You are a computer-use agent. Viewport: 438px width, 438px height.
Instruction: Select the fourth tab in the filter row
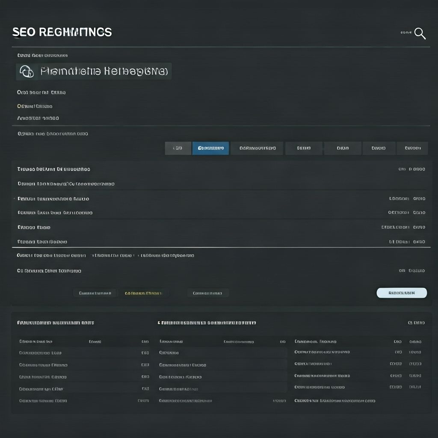point(304,148)
